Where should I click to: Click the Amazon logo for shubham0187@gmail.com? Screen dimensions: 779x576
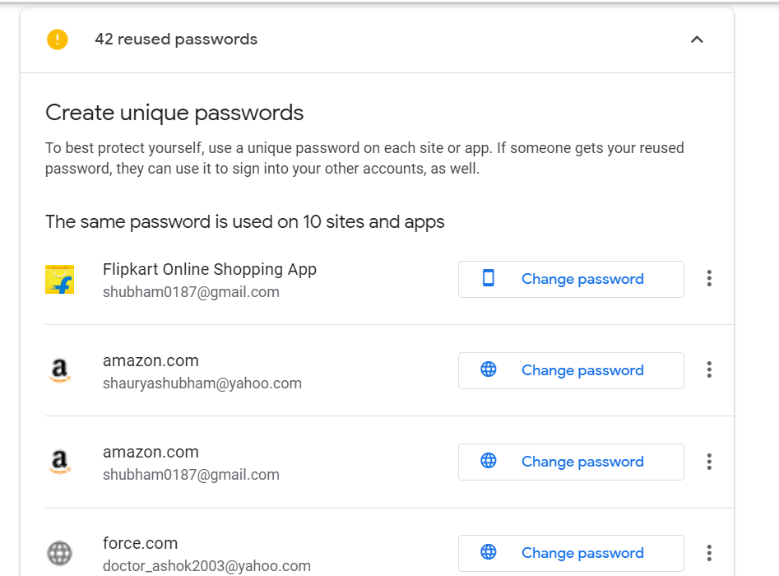point(59,462)
